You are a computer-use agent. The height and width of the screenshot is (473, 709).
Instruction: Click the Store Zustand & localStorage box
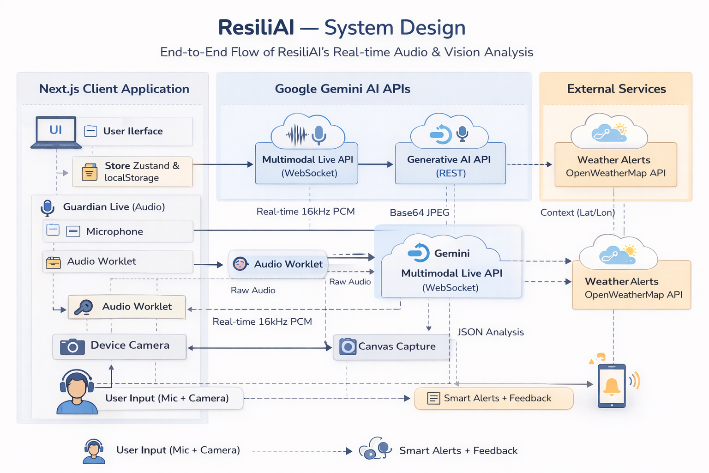click(x=132, y=171)
